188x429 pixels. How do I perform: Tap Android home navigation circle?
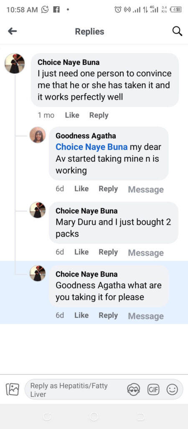(x=94, y=417)
